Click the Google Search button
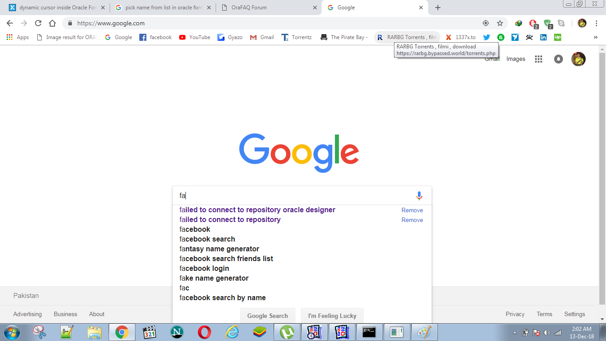606x341 pixels. coord(268,316)
